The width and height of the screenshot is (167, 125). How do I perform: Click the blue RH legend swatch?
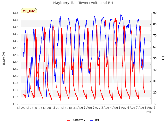coord(91,120)
